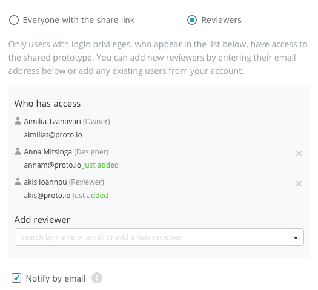Viewport: 318px width, 290px height.
Task: Expand the Add reviewer dropdown arrow
Action: 296,237
